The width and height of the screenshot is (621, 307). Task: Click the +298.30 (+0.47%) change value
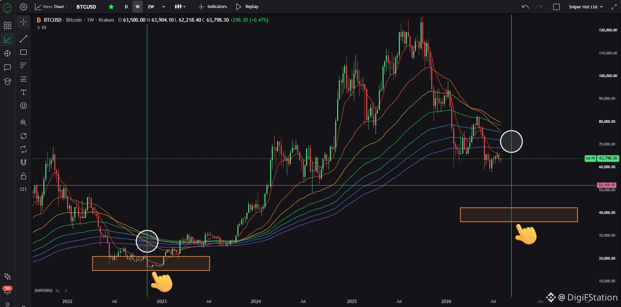tap(249, 20)
